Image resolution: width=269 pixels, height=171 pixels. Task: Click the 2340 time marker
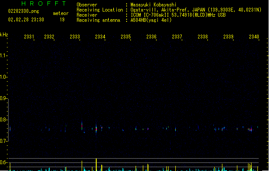pos(254,37)
